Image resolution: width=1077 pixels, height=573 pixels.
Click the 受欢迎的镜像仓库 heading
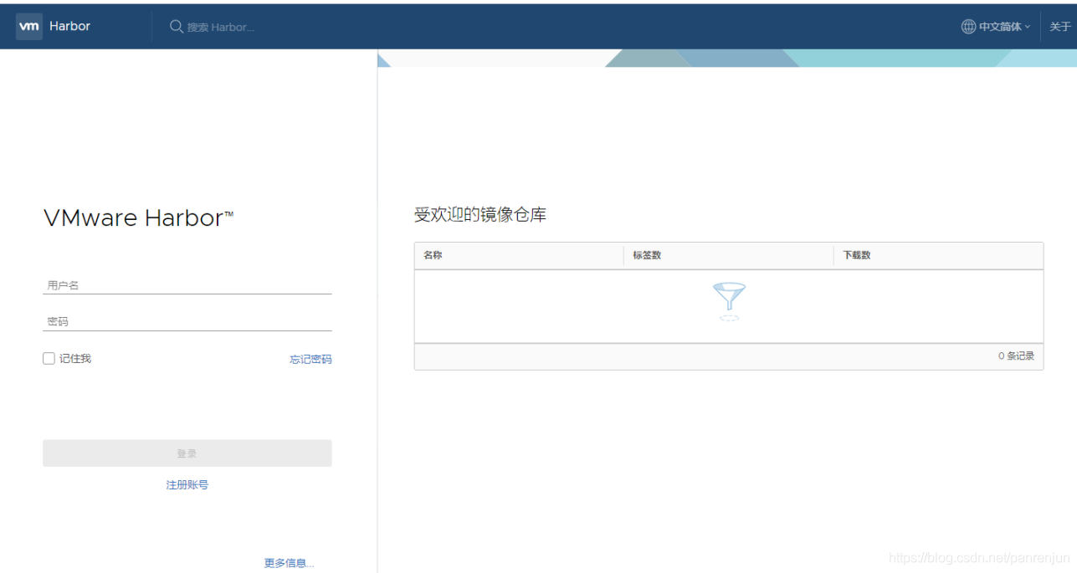(479, 214)
